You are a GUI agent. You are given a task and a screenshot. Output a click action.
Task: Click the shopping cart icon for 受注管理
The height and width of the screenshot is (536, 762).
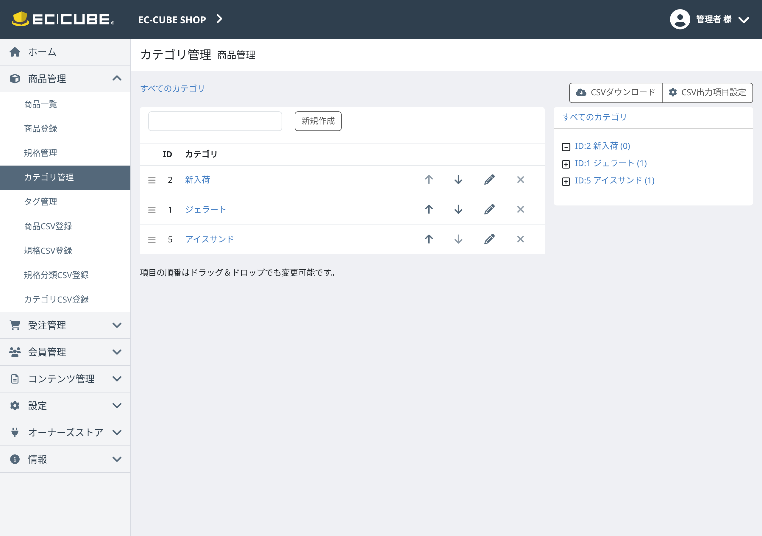pos(15,325)
